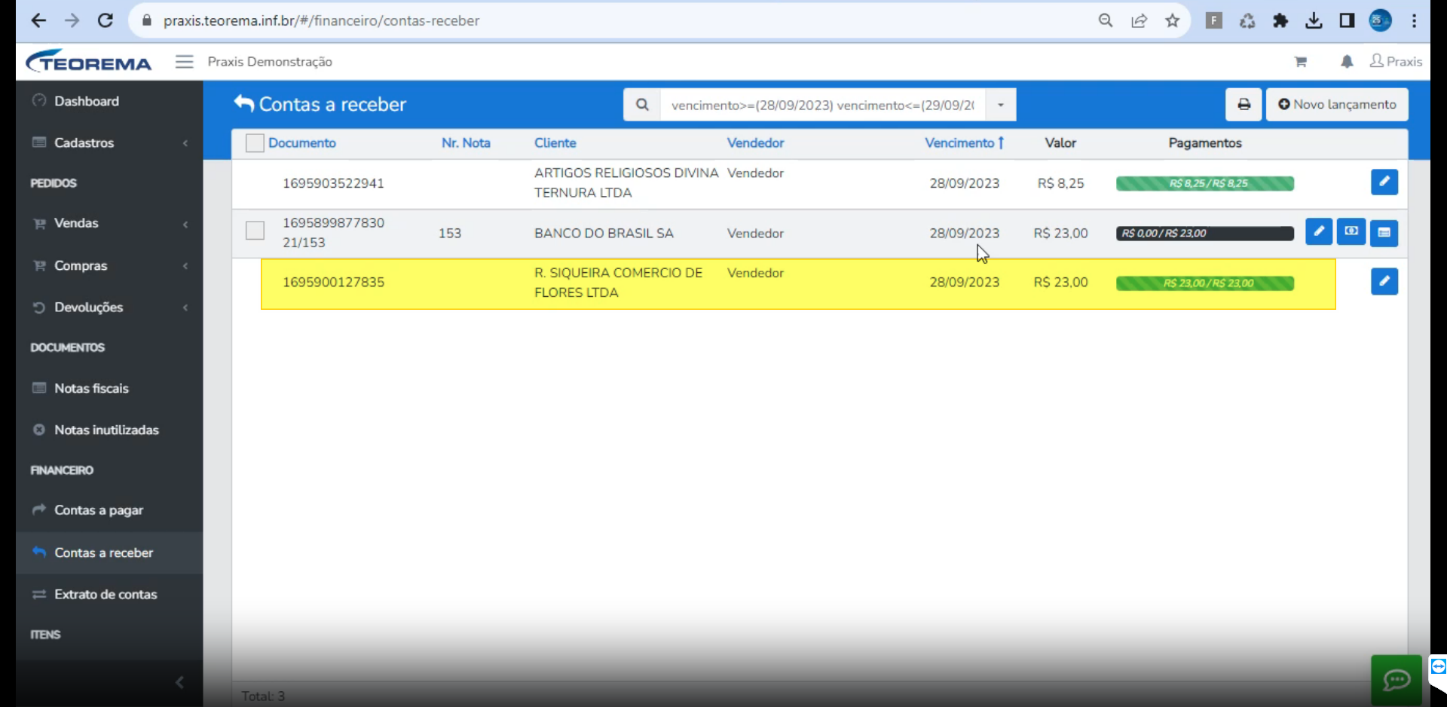Click the payment money icon for BANCO DO BRASIL

coord(1351,231)
